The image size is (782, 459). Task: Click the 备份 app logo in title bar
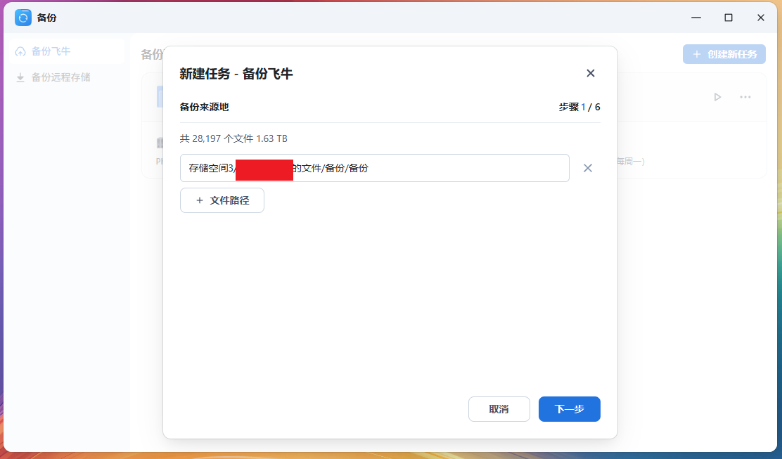tap(23, 18)
